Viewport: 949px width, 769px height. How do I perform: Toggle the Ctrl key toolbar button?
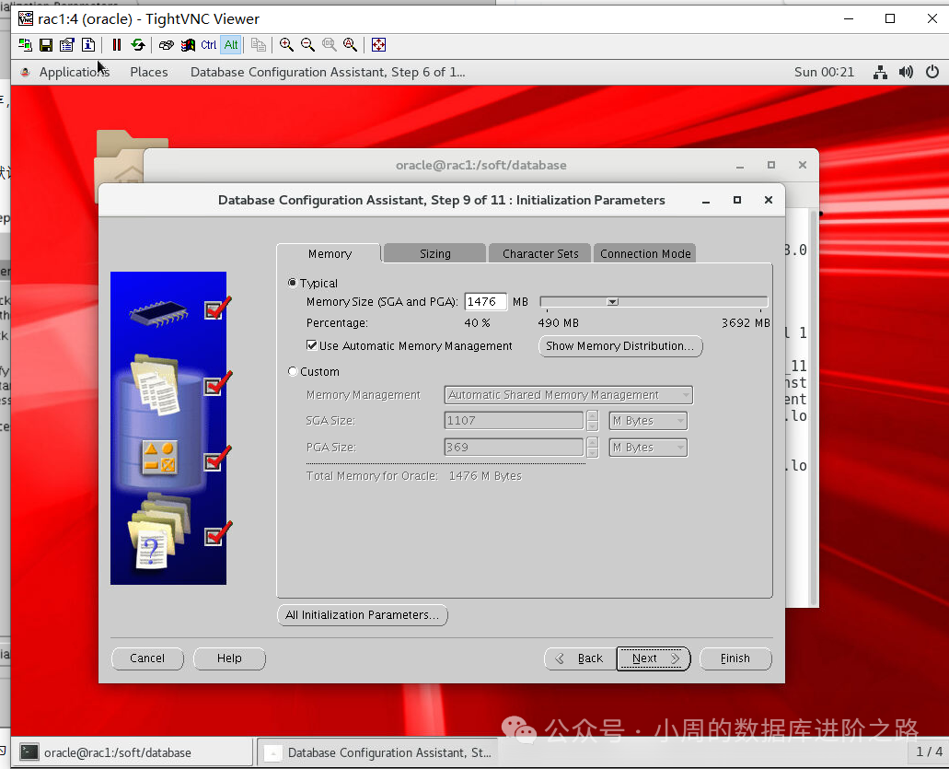209,45
